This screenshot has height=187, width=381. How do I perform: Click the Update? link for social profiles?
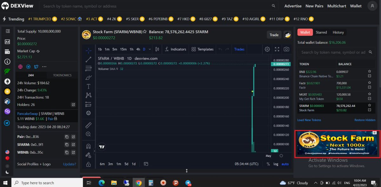tap(70, 164)
